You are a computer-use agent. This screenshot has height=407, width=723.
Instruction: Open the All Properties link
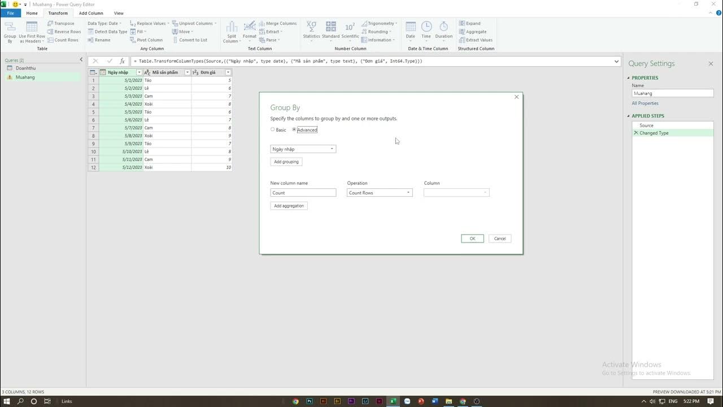tap(645, 103)
